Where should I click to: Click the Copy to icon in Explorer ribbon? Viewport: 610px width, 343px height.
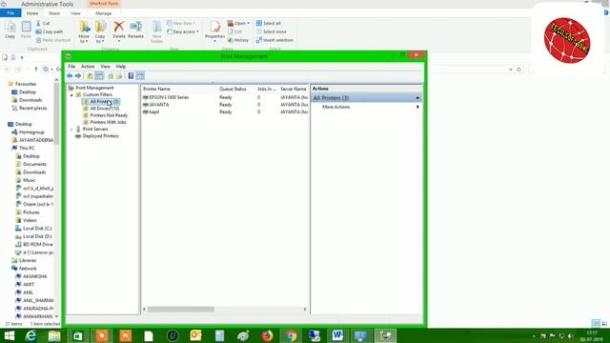point(100,31)
